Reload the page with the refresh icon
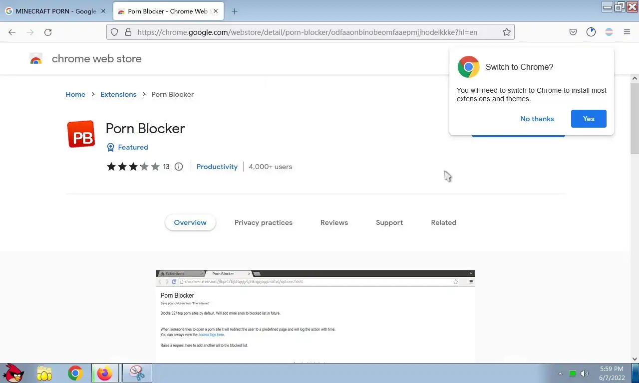This screenshot has width=639, height=383. click(x=48, y=32)
